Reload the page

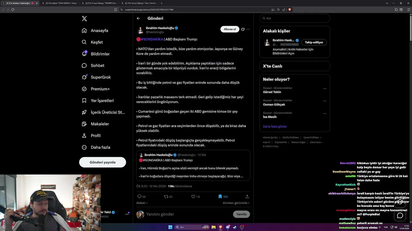point(13,10)
